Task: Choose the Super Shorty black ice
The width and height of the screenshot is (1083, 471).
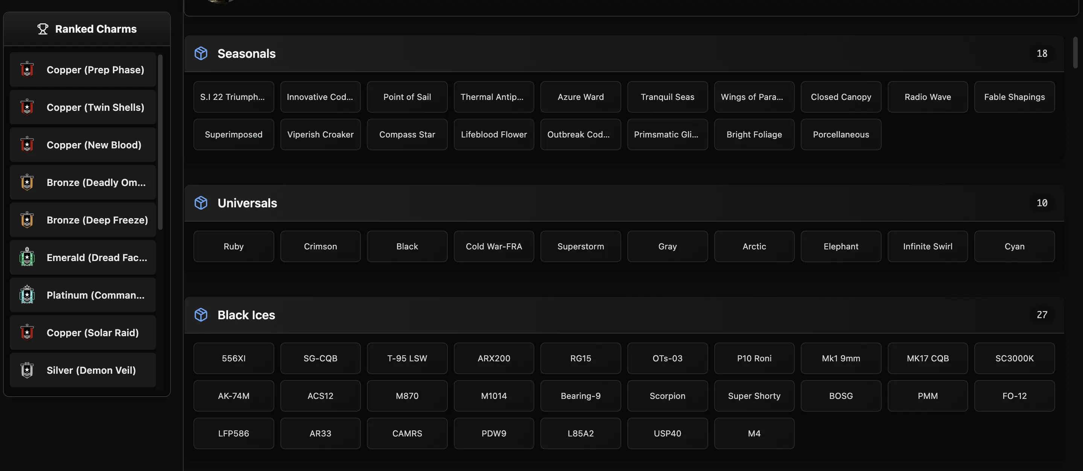Action: [x=754, y=396]
